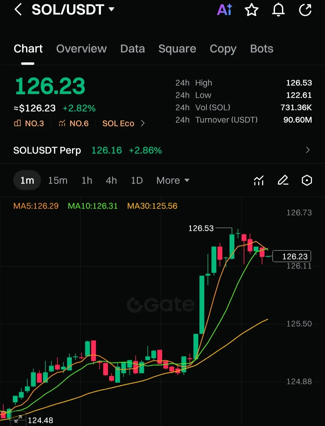Tap the large 126.23 price
The height and width of the screenshot is (426, 325).
(50, 86)
